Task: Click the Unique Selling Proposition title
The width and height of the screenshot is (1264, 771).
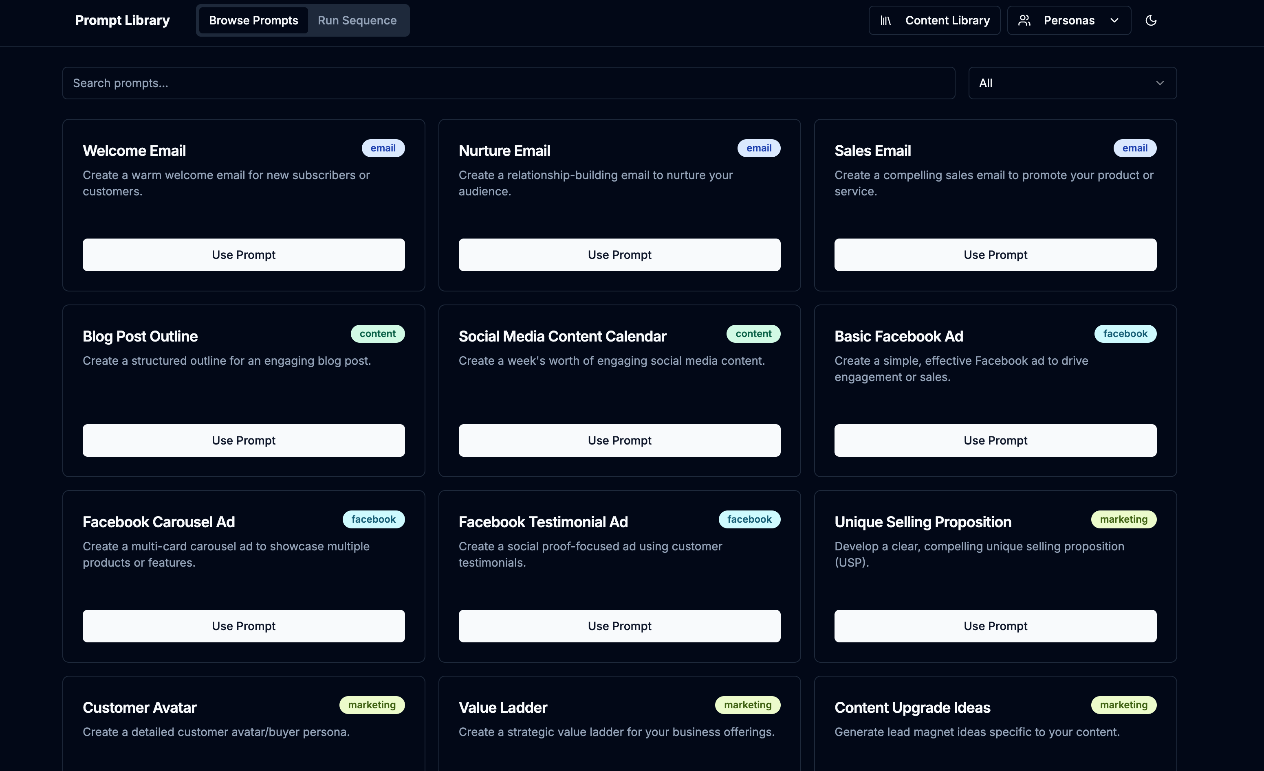Action: coord(923,522)
